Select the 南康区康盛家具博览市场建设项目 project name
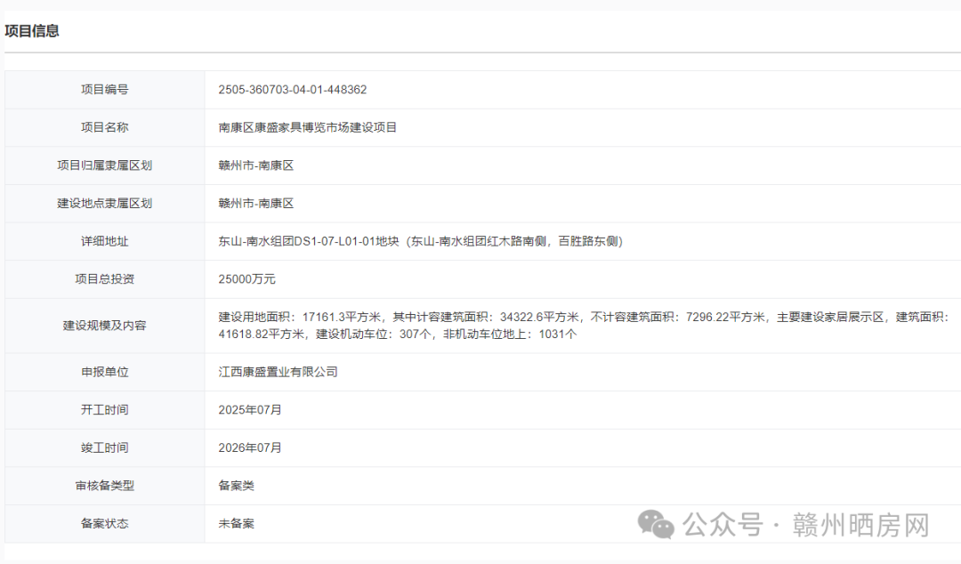 click(308, 127)
